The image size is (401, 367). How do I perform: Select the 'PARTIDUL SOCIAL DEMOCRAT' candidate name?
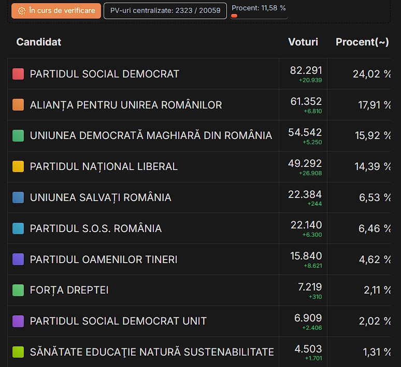tap(104, 74)
